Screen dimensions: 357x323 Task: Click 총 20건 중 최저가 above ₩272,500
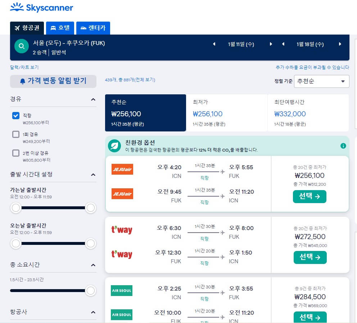pos(310,228)
